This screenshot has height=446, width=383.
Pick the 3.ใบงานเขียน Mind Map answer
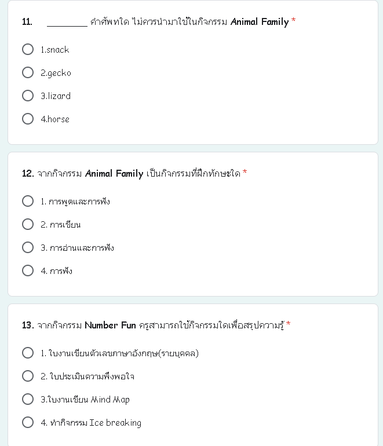[x=28, y=400]
